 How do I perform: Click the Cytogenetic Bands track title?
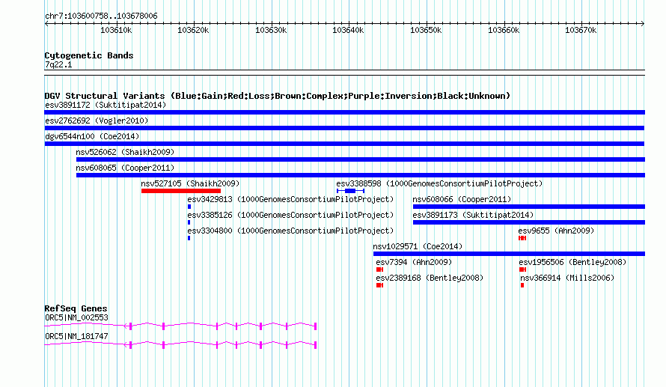(x=89, y=55)
